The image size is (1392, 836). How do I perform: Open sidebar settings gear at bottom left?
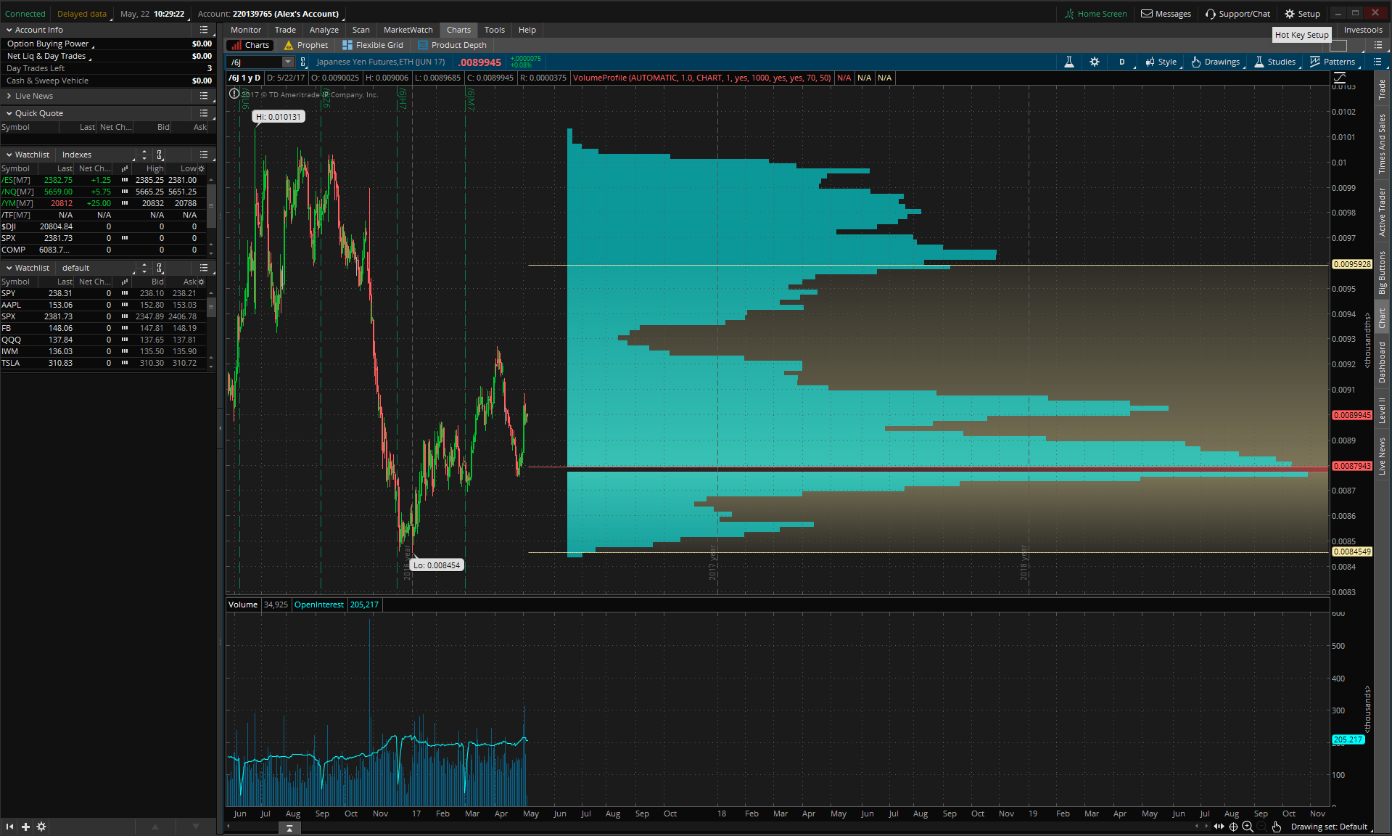41,827
